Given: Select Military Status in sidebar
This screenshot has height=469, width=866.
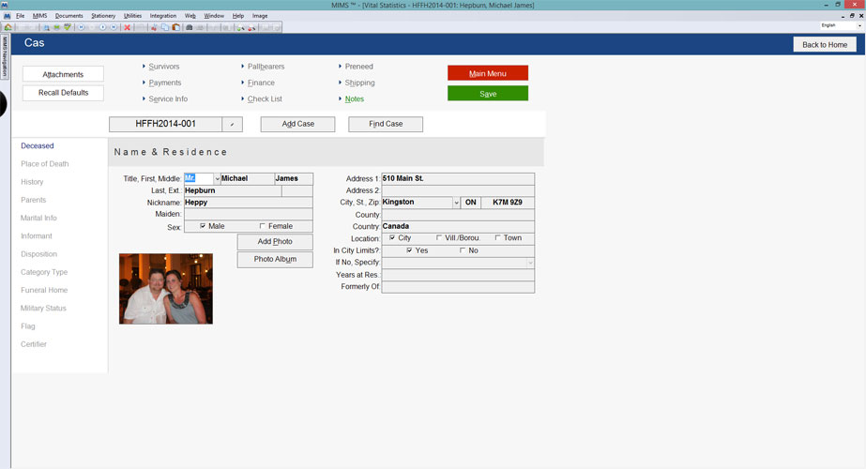Looking at the screenshot, I should coord(43,309).
